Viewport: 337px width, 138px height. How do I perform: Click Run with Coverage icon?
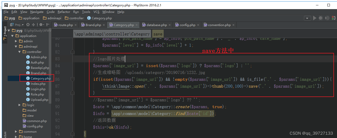click(x=327, y=18)
